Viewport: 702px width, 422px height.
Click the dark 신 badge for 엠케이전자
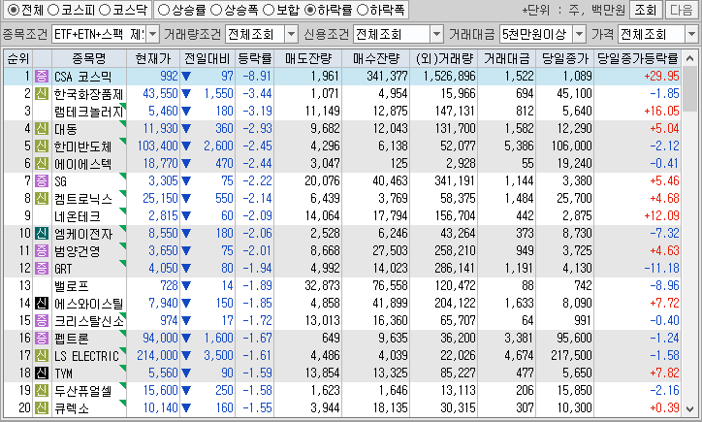42,234
